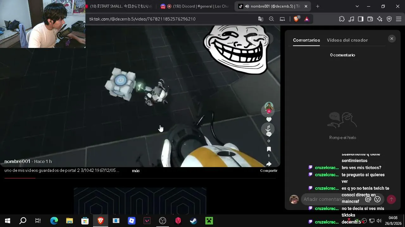Open Microsoft Store from the taskbar
The image size is (405, 227).
(85, 221)
